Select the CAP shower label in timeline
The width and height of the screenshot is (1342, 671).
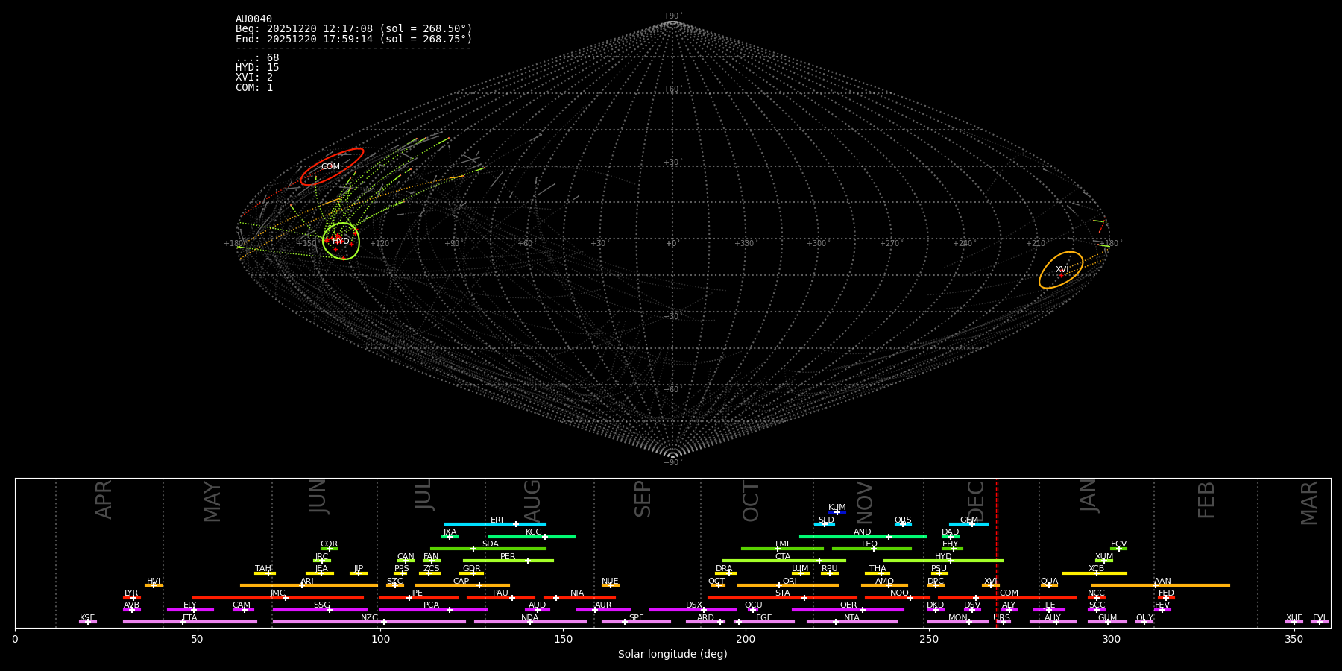coord(461,582)
